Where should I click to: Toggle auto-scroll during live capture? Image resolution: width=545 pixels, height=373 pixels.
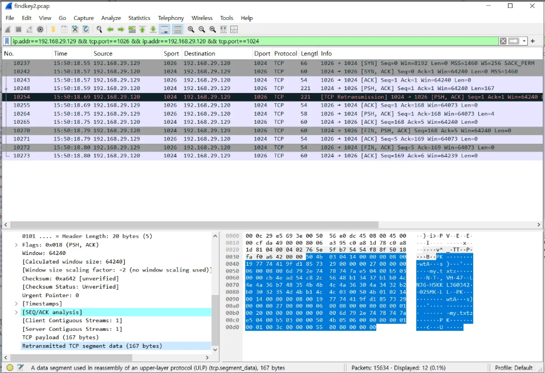[x=164, y=30]
